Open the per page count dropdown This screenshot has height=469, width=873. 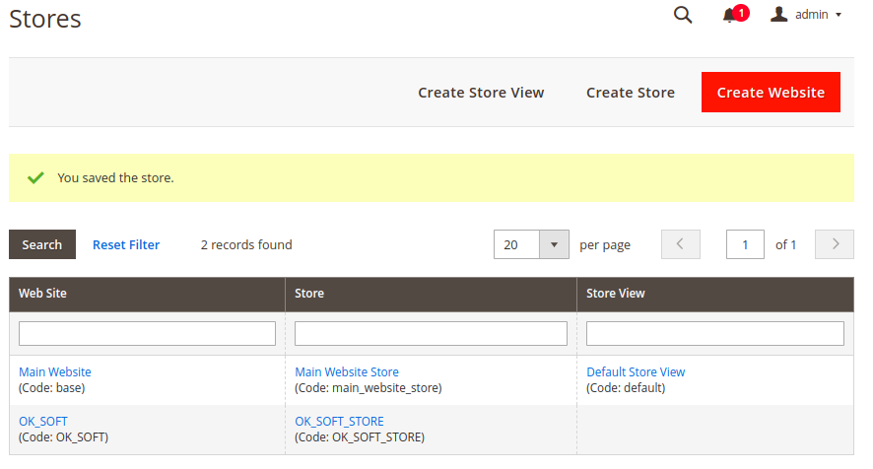click(554, 244)
